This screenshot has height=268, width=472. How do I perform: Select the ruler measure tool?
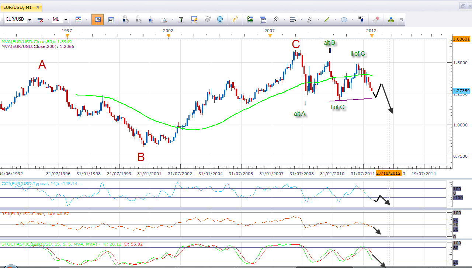tap(235, 20)
